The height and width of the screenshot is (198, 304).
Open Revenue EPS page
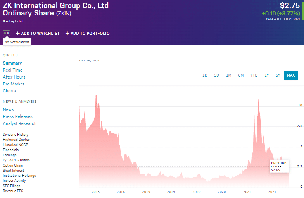coord(13,191)
